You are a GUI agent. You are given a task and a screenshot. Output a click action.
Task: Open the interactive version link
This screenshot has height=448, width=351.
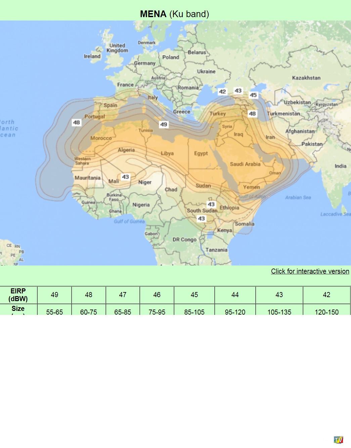click(310, 271)
